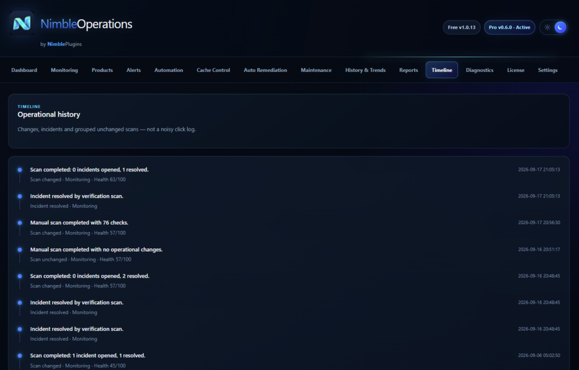The width and height of the screenshot is (579, 370).
Task: Click timestamp 2026-09-06 05:02:50
Action: tap(539, 356)
